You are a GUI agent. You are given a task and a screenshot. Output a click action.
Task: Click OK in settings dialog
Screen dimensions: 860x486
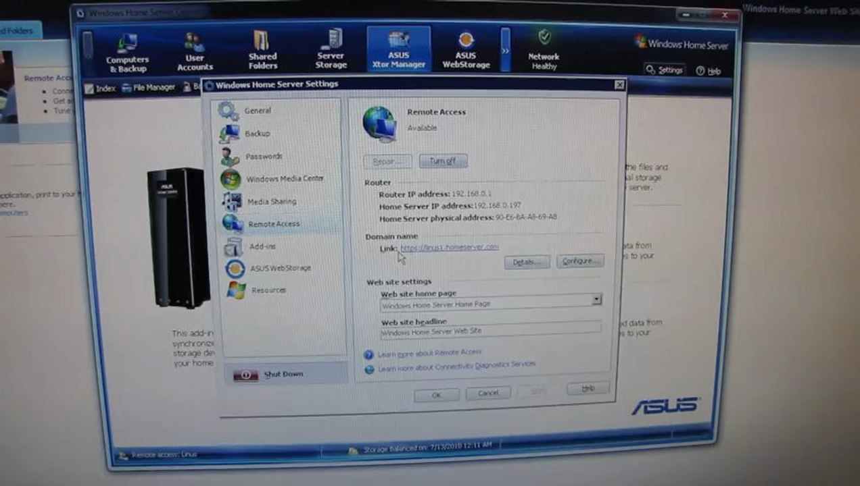(437, 395)
